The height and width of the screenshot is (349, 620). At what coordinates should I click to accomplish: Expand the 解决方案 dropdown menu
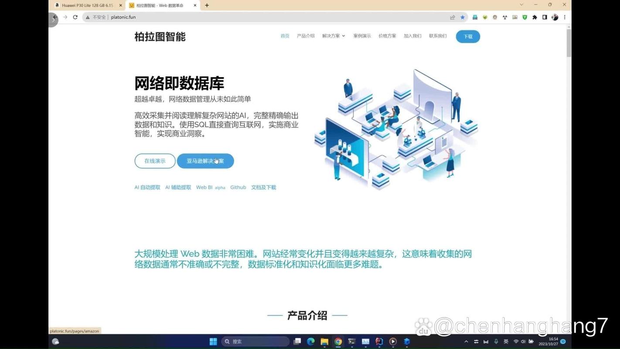[x=334, y=36]
